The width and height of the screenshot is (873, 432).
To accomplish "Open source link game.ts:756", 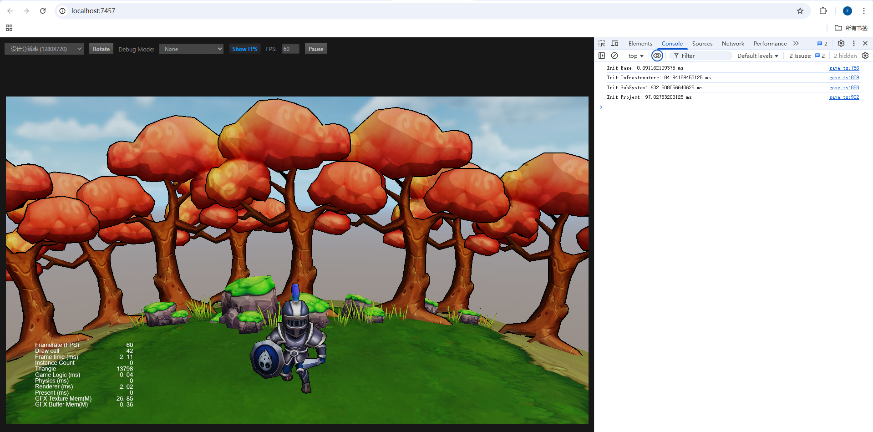I will click(x=844, y=68).
